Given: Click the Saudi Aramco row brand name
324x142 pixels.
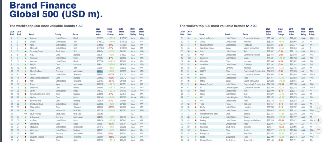Looking at the screenshot, I should click(x=35, y=114).
